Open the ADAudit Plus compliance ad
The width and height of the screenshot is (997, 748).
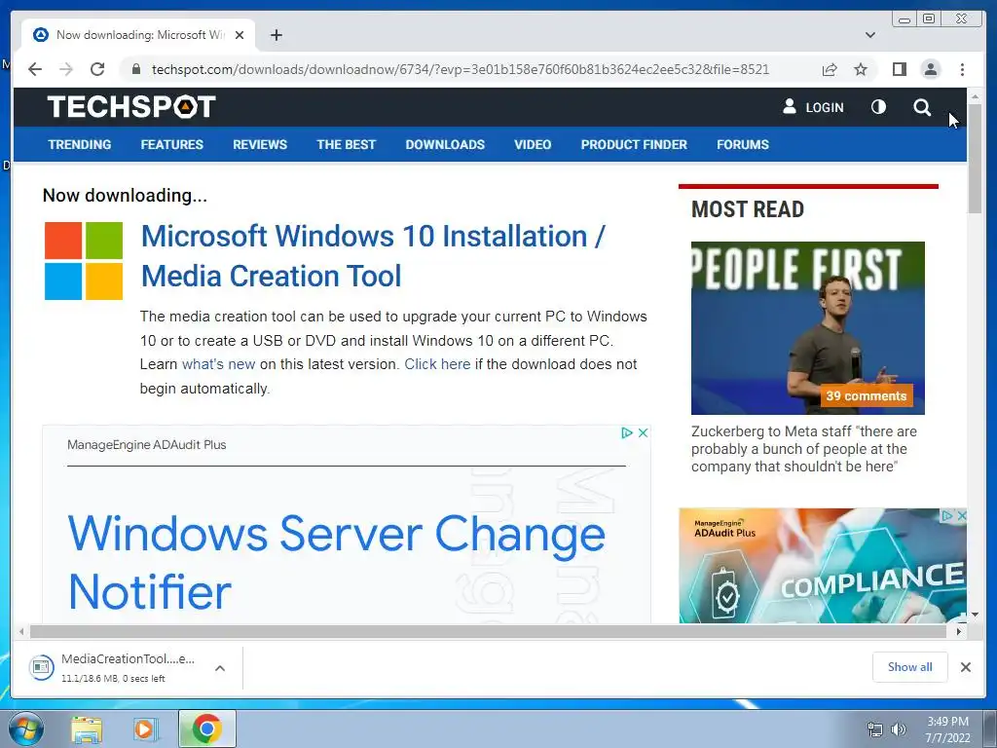(x=822, y=566)
